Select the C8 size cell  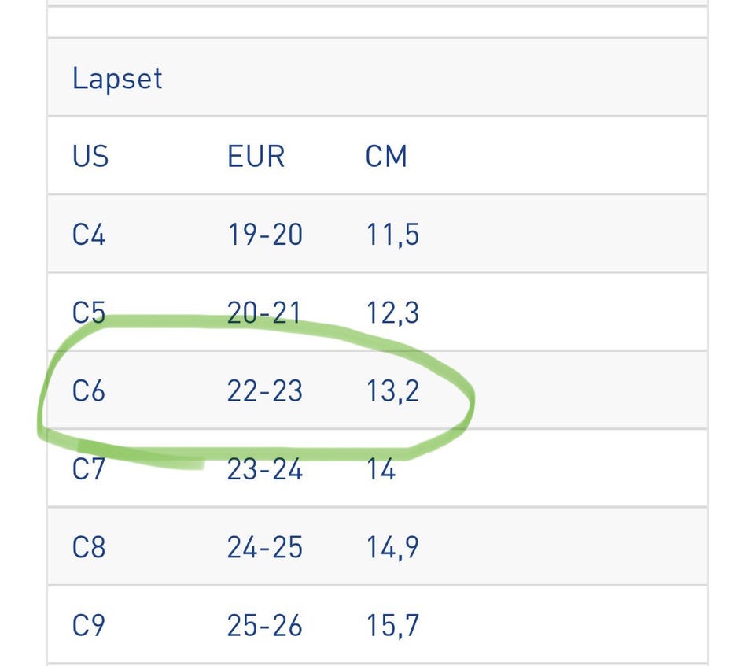point(89,547)
